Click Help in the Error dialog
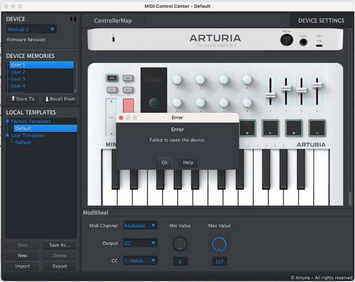The height and width of the screenshot is (282, 355). (x=188, y=162)
